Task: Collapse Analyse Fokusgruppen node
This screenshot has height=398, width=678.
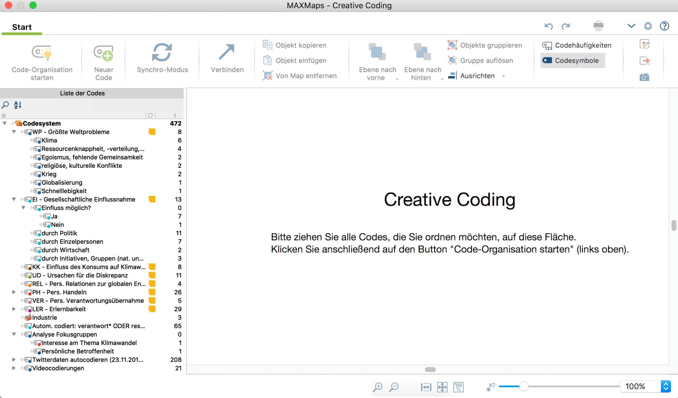Action: pyautogui.click(x=14, y=334)
